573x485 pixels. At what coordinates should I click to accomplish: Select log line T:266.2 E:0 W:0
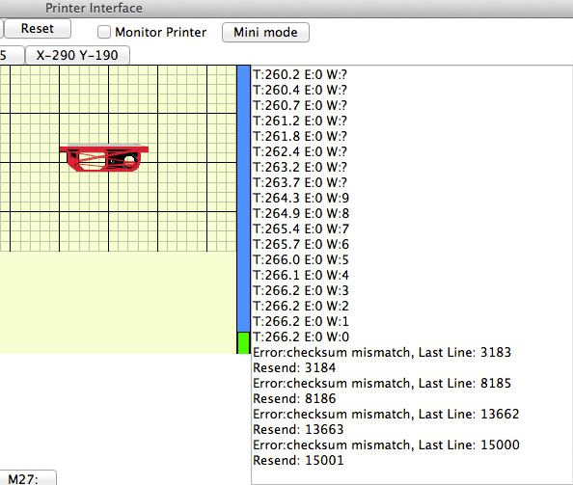click(x=301, y=337)
